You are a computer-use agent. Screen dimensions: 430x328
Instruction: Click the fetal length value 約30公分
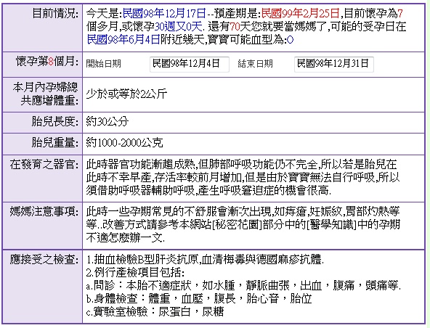107,121
